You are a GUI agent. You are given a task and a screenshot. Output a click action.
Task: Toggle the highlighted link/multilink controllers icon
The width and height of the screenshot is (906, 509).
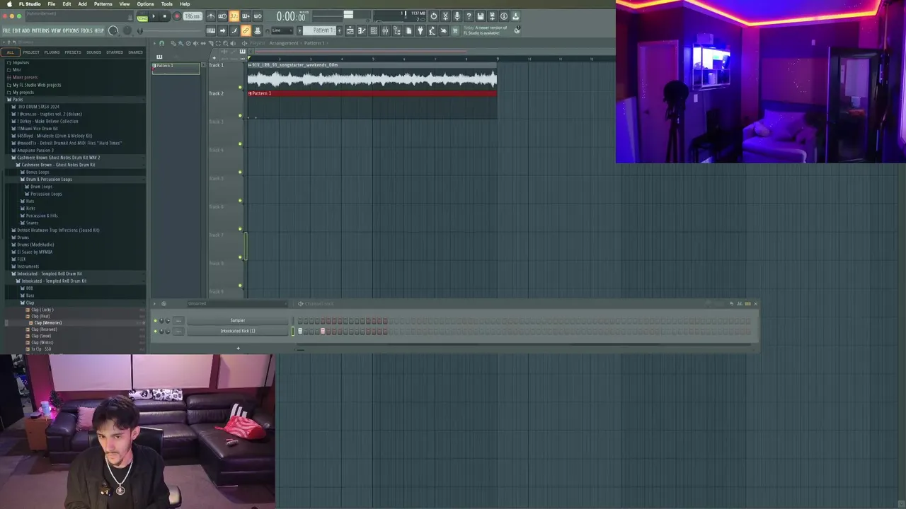pyautogui.click(x=246, y=30)
